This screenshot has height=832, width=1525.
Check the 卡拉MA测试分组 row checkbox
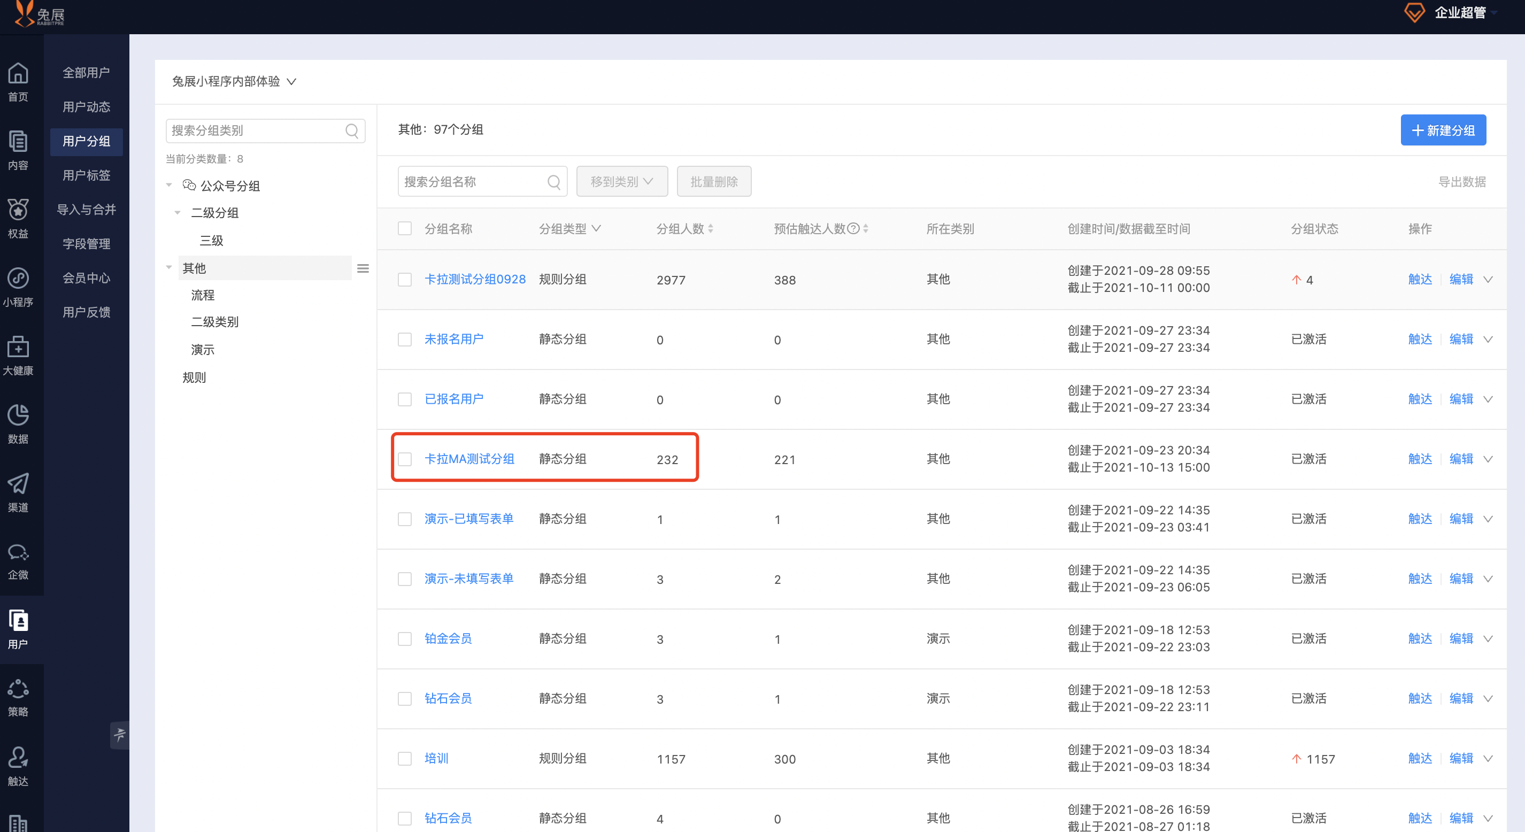pyautogui.click(x=405, y=459)
